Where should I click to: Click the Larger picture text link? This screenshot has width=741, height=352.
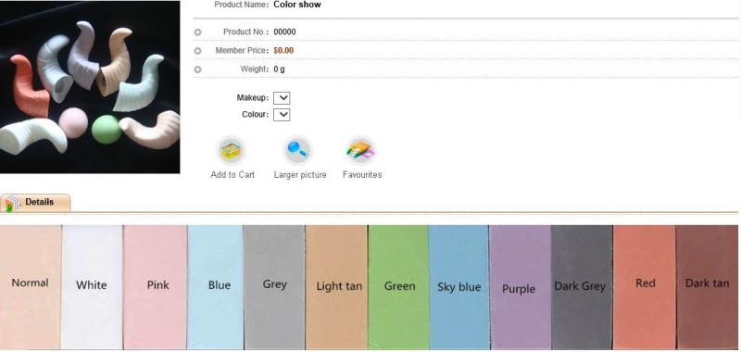click(x=300, y=175)
